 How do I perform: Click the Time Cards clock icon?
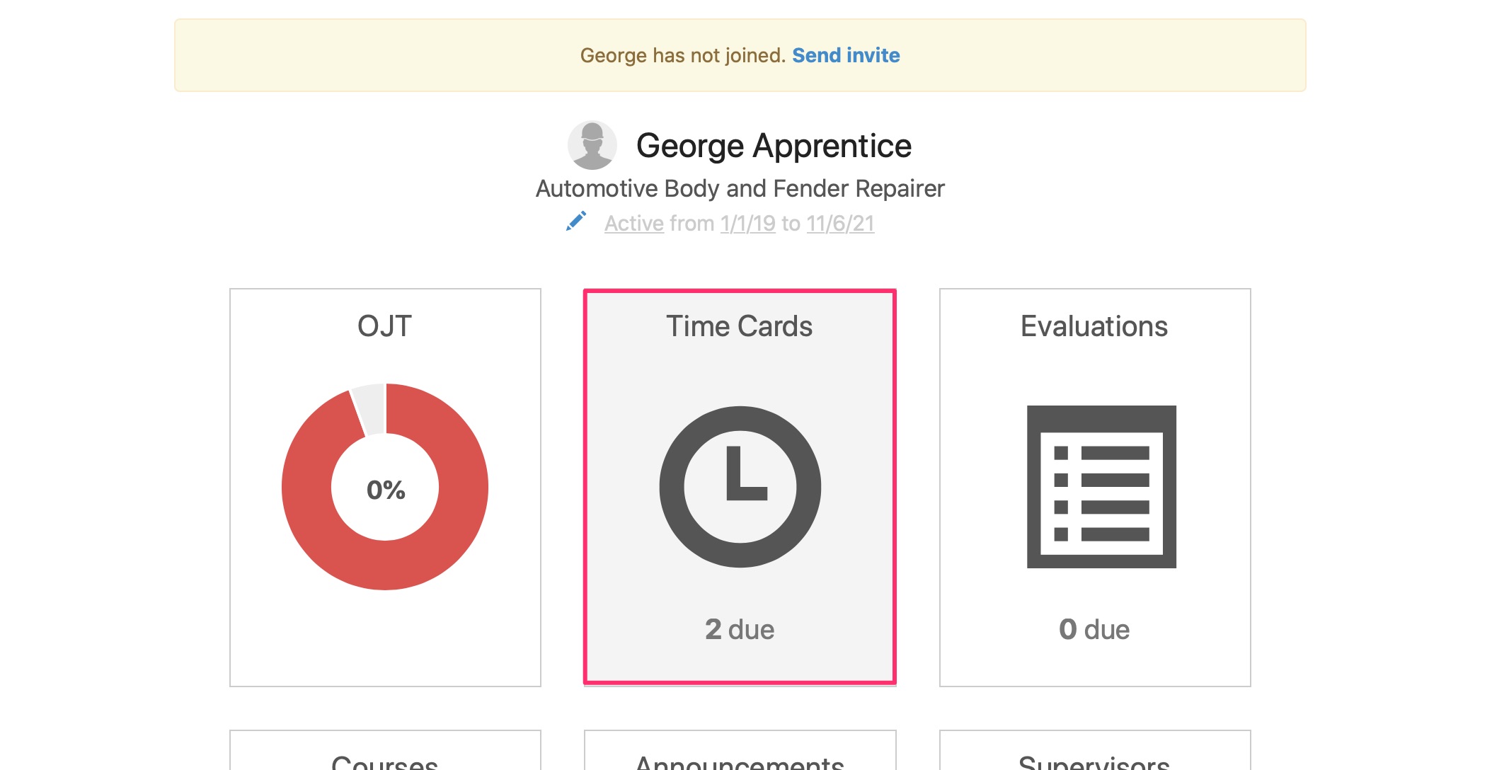[x=740, y=487]
